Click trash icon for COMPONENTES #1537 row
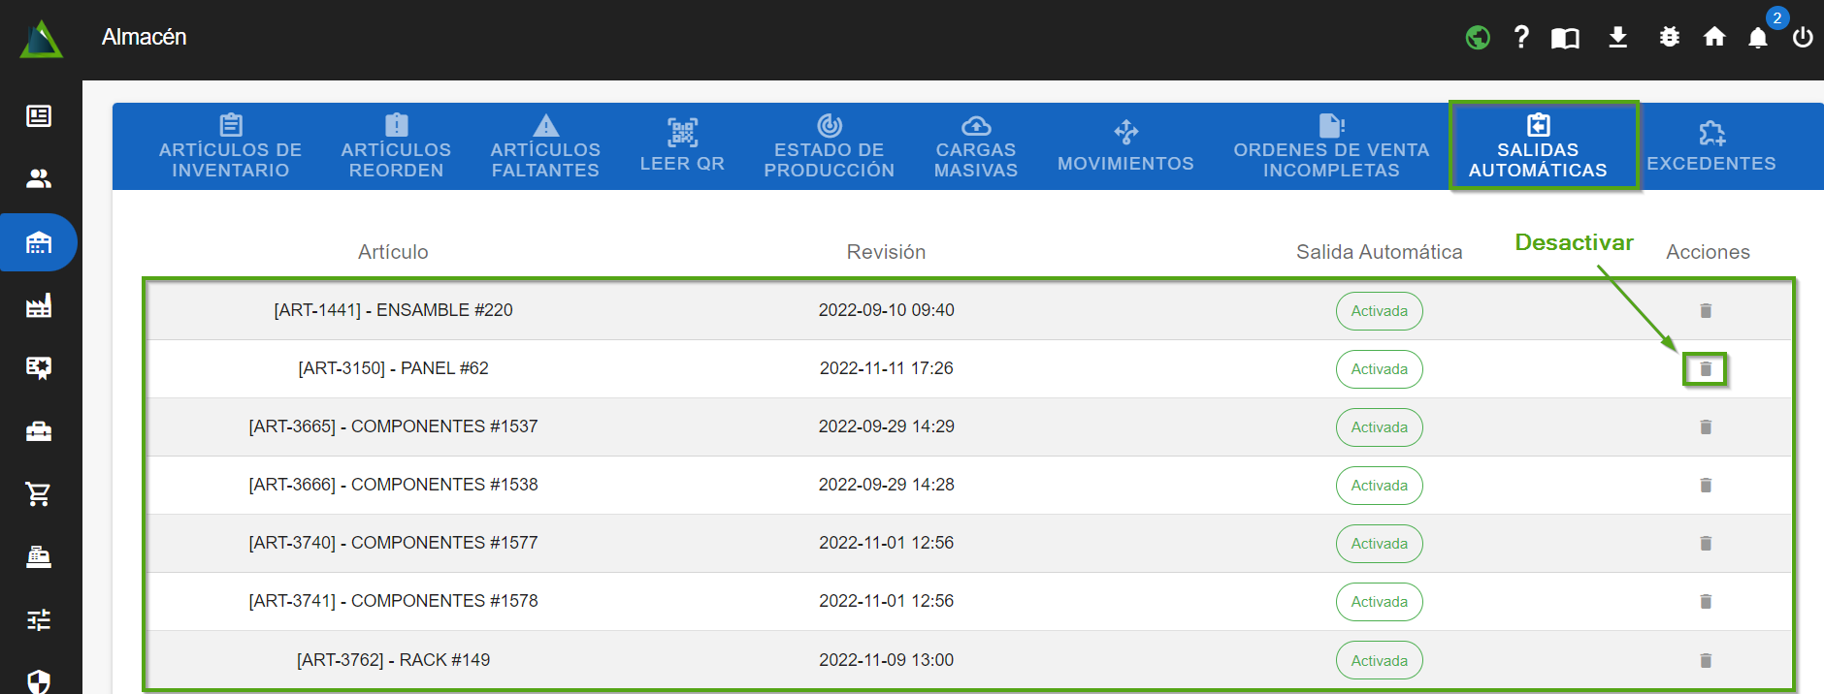 click(1705, 427)
